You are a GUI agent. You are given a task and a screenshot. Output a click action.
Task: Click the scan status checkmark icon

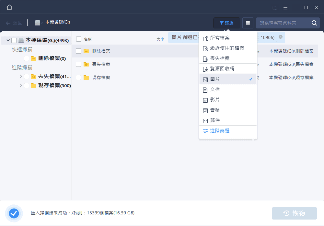click(x=14, y=213)
